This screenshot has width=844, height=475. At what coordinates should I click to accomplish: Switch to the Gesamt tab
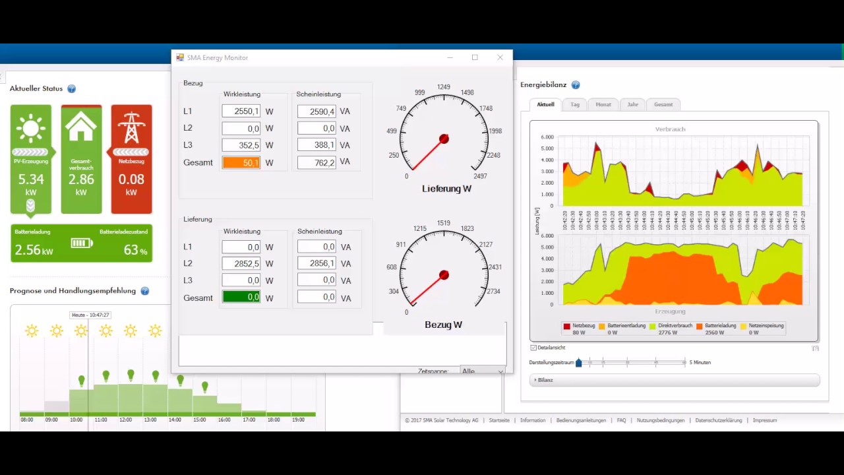(663, 104)
